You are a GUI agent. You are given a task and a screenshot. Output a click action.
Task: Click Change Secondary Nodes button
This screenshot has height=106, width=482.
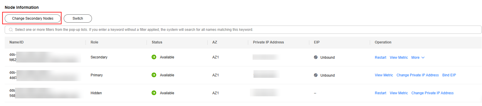[x=33, y=18]
